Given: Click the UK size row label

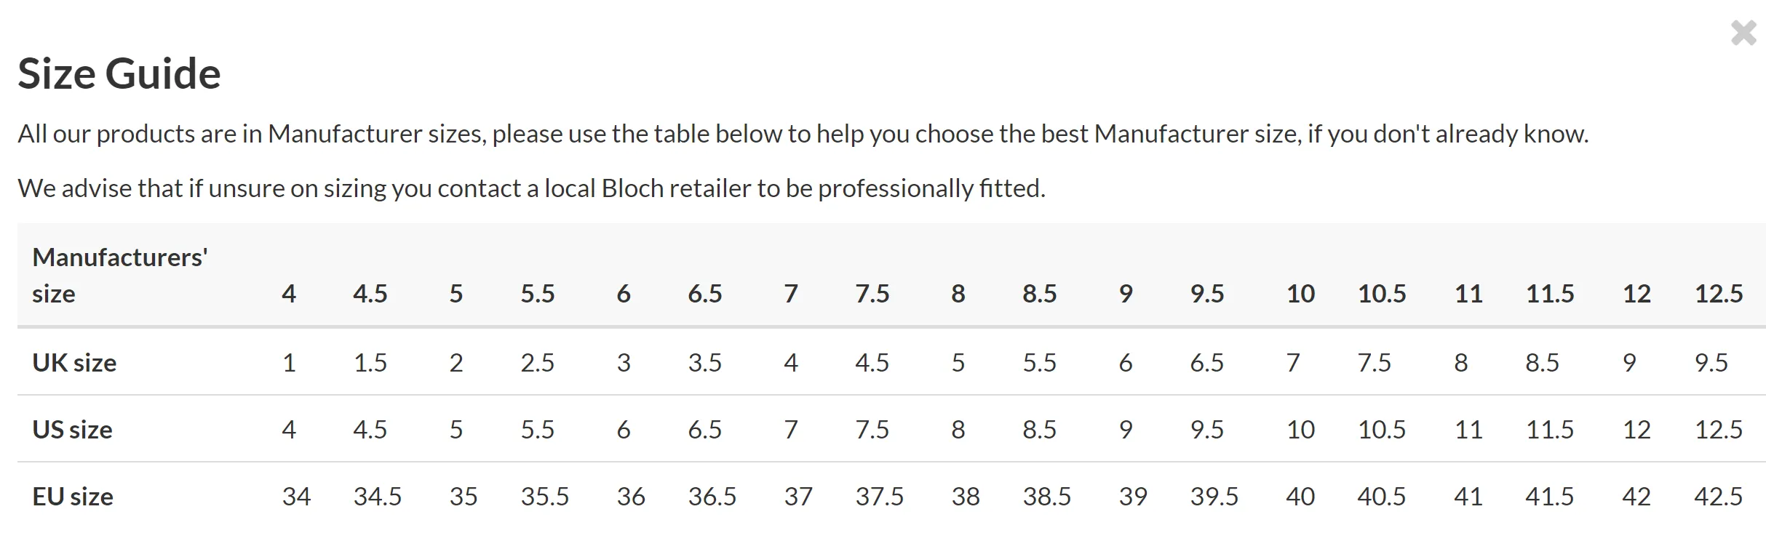Looking at the screenshot, I should tap(74, 362).
